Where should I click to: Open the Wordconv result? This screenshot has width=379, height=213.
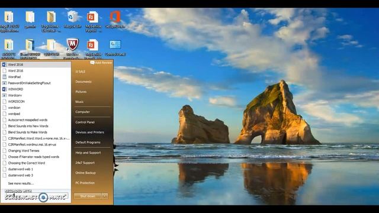tap(36, 95)
